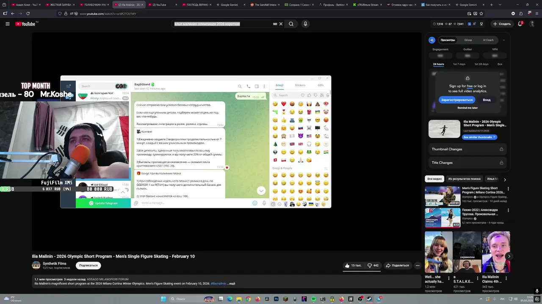The height and width of the screenshot is (304, 542).
Task: Open options for Пекин-2022 video
Action: point(508,210)
